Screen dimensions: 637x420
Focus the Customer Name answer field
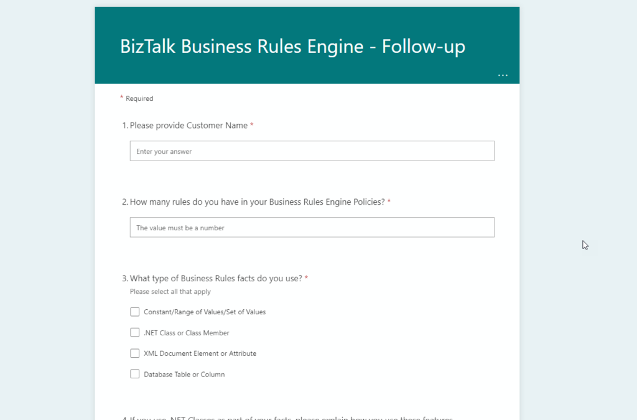tap(312, 151)
